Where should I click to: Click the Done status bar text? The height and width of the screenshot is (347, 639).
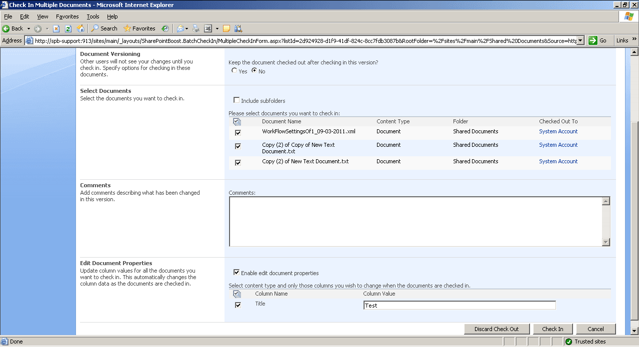click(x=16, y=342)
